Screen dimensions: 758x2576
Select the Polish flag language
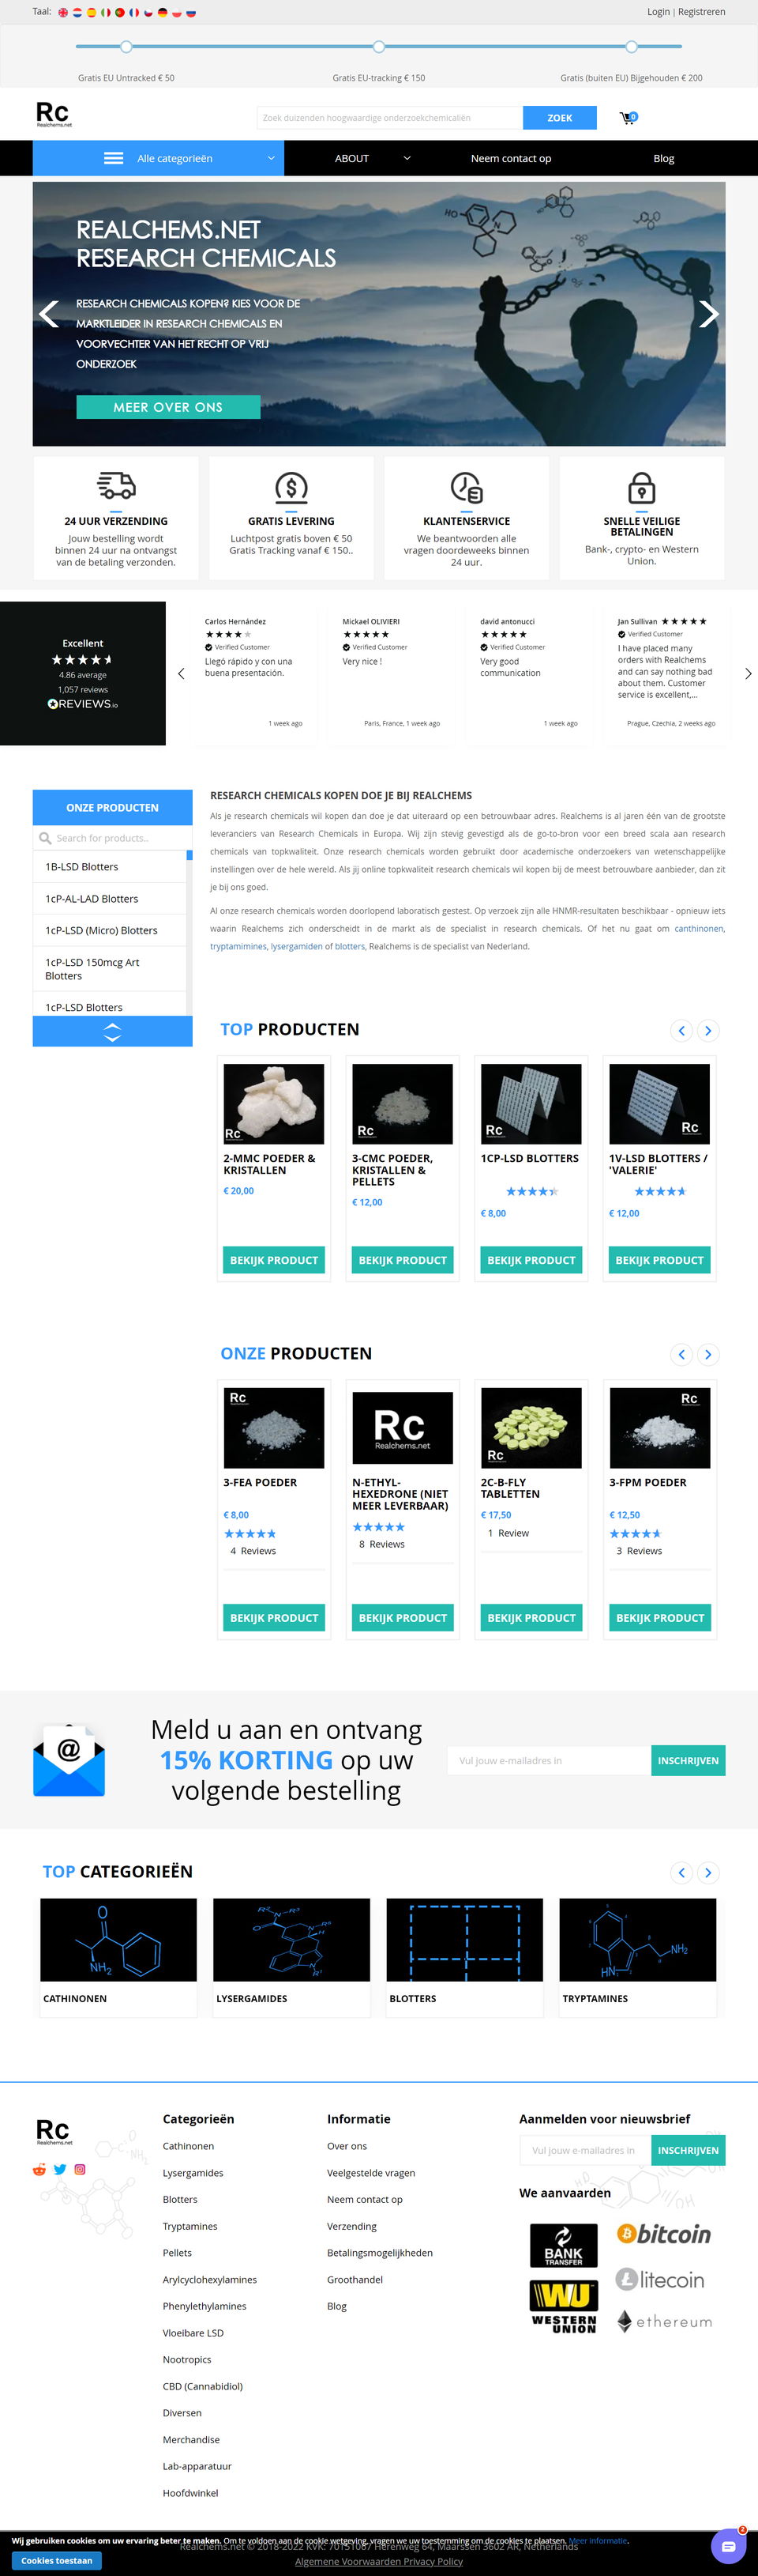(177, 13)
